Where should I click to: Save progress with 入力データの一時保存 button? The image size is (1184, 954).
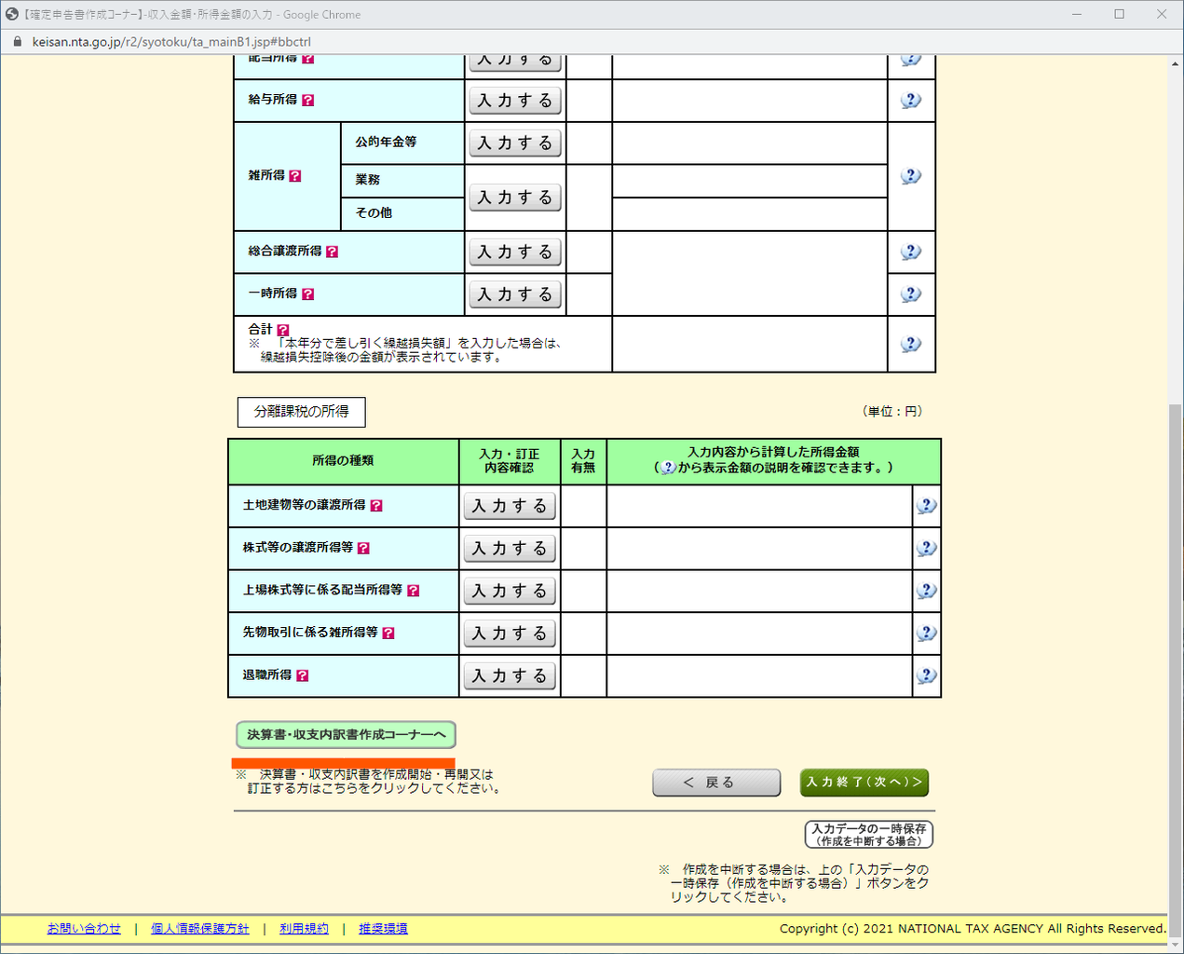click(x=869, y=834)
